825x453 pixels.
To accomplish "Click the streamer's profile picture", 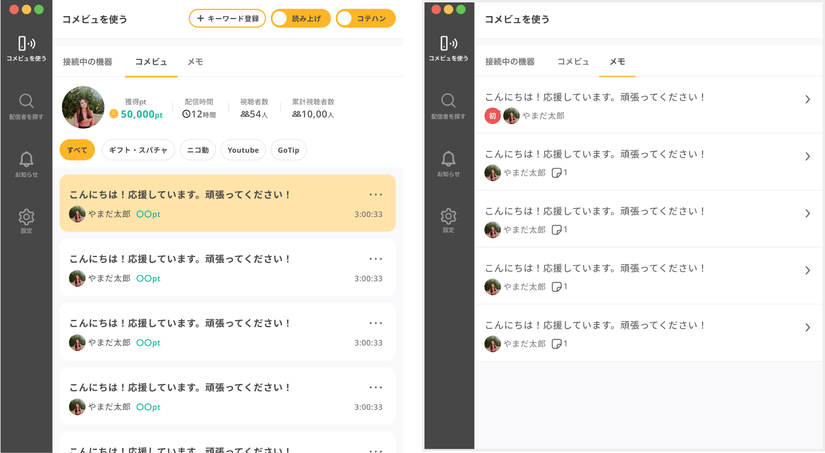I will pyautogui.click(x=83, y=107).
